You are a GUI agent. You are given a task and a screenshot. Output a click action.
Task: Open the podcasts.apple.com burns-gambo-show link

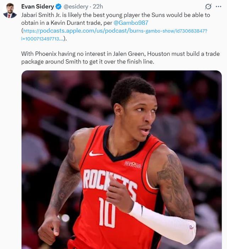(x=115, y=31)
